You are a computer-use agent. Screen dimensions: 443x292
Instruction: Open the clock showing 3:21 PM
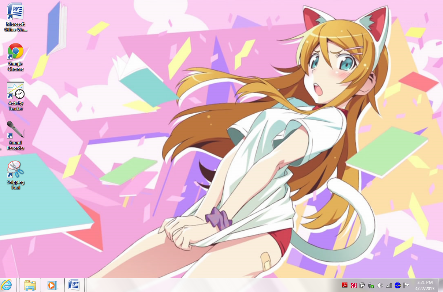pos(425,285)
